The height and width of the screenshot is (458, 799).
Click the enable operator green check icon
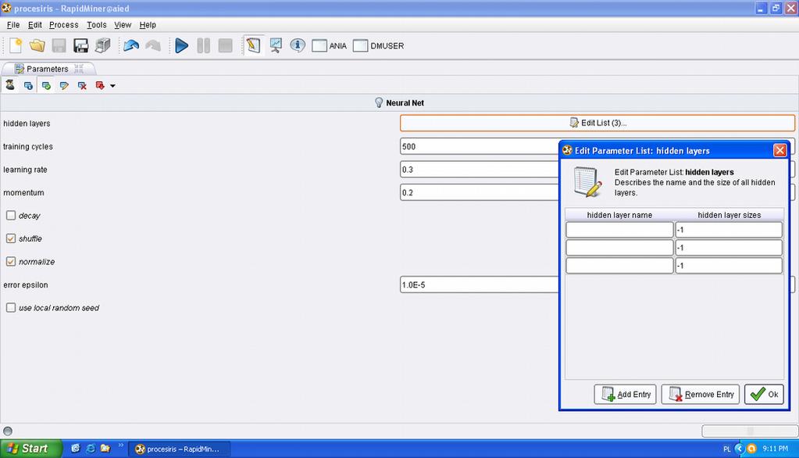coord(46,86)
